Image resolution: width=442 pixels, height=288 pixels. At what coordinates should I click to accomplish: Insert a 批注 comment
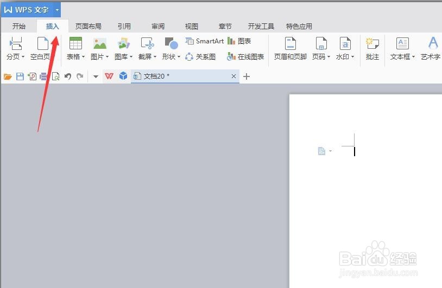pos(372,48)
